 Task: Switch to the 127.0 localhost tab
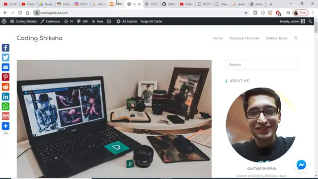tap(152, 4)
